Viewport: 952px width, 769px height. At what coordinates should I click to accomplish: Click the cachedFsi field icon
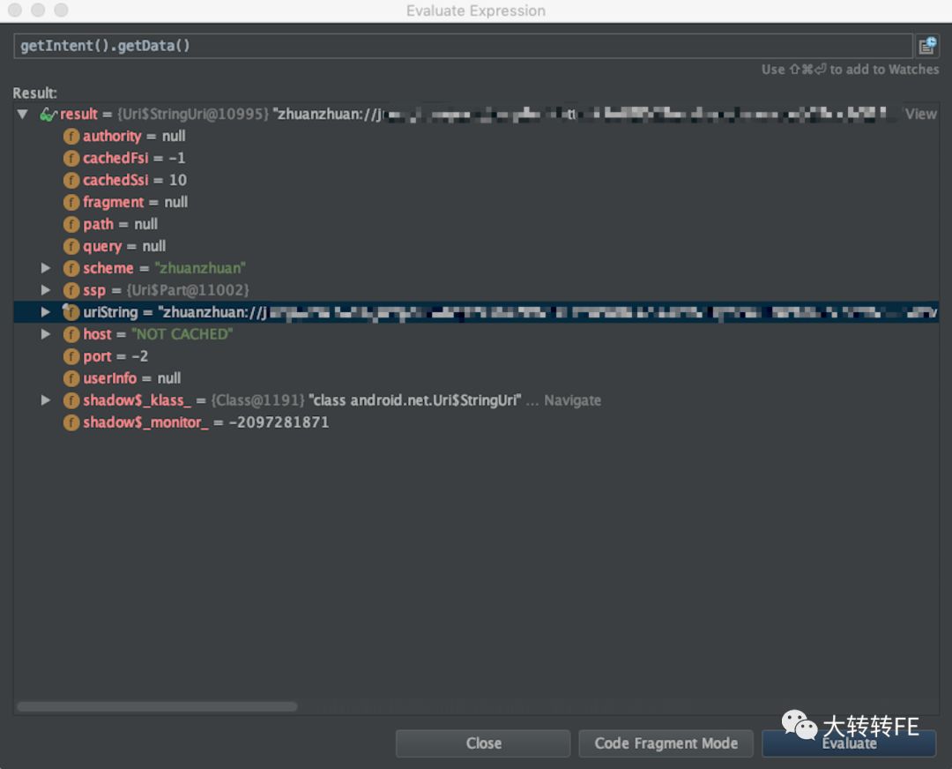pos(71,159)
